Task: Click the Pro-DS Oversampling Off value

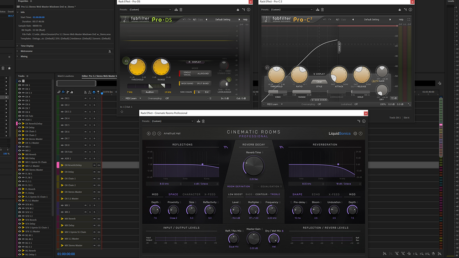Action: click(167, 99)
